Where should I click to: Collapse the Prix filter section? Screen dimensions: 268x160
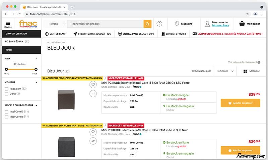pos(36,58)
